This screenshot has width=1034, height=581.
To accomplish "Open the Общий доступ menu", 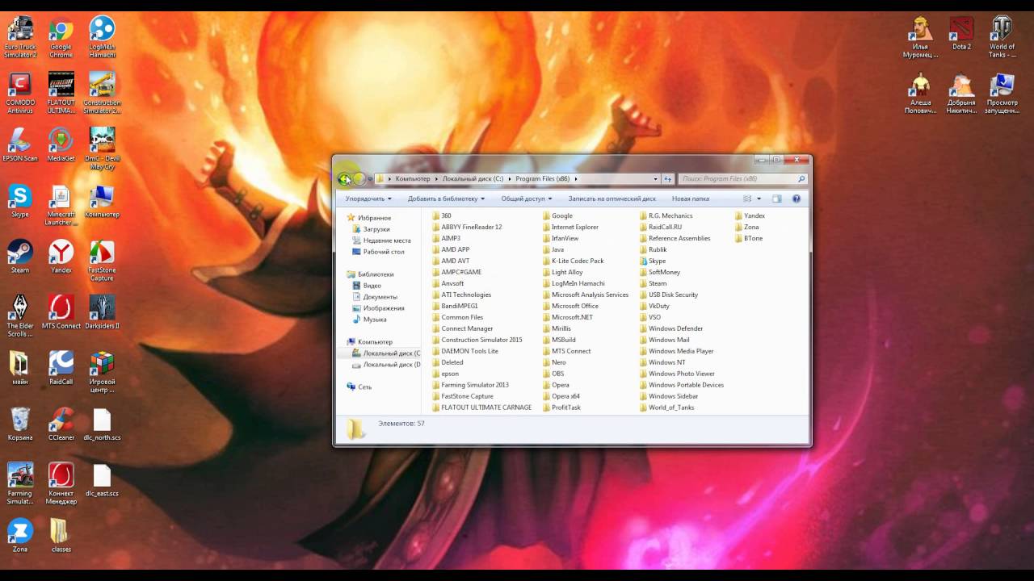I will (x=527, y=199).
